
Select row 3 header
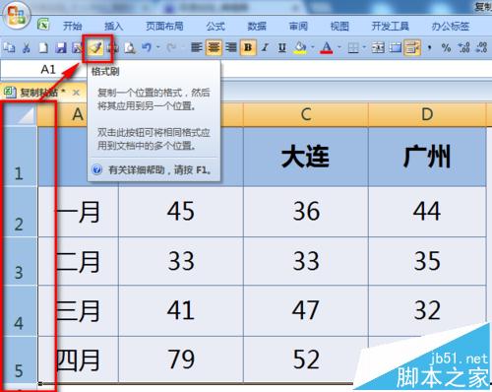click(x=20, y=261)
